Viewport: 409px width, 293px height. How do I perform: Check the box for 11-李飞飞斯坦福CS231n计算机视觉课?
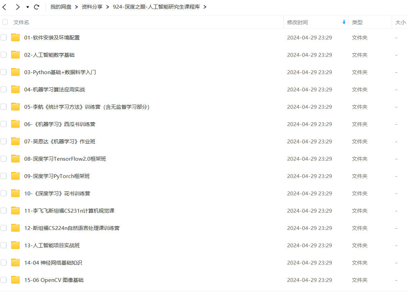3,211
